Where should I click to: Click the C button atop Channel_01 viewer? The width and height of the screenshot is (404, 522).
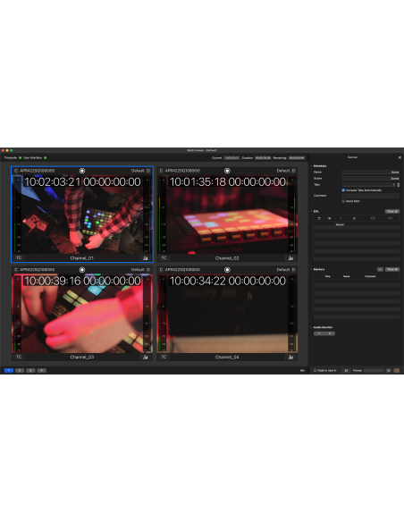[x=15, y=171]
